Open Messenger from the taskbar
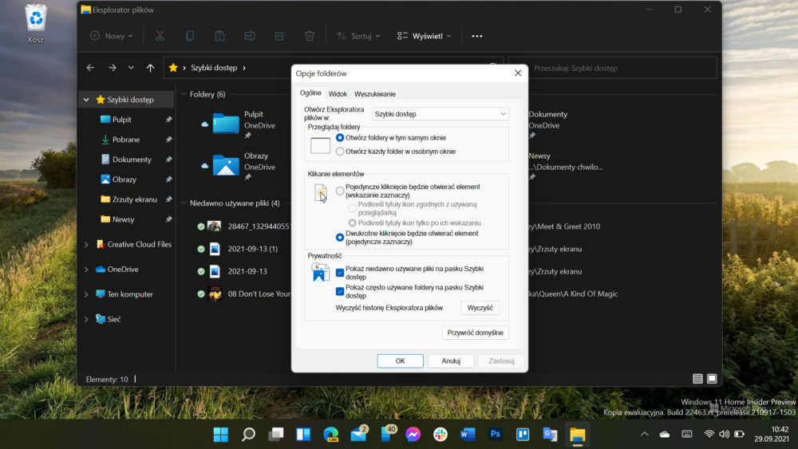Viewport: 798px width, 449px height. point(413,435)
